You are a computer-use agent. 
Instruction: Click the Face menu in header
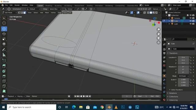(65, 13)
